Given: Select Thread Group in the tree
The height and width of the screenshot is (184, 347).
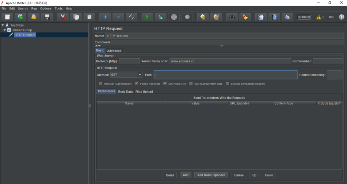Looking at the screenshot, I should pyautogui.click(x=22, y=30).
